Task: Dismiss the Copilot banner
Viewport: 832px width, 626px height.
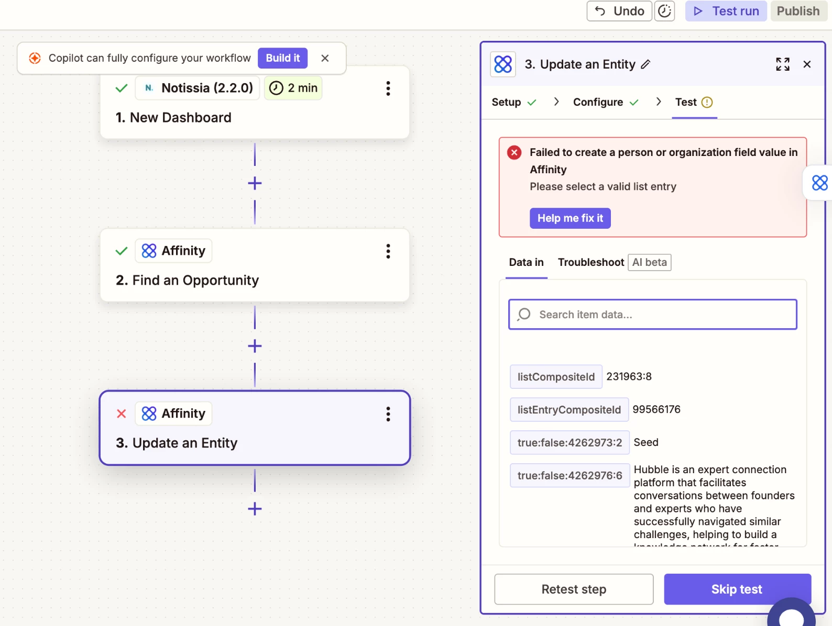Action: [x=325, y=58]
